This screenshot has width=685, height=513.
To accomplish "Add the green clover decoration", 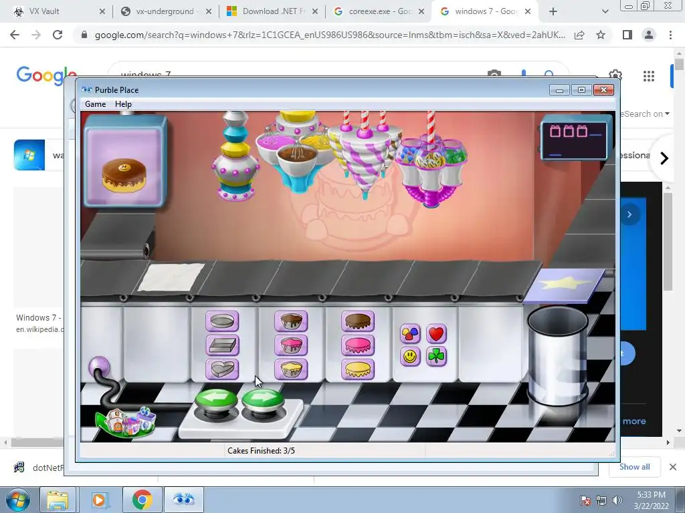I will tap(436, 357).
